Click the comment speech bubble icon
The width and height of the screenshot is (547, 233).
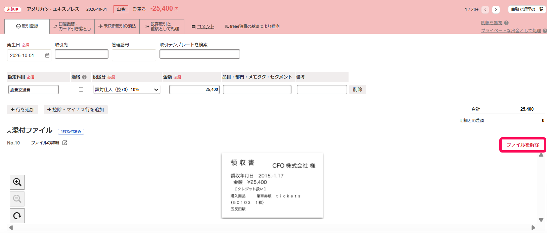coord(193,27)
